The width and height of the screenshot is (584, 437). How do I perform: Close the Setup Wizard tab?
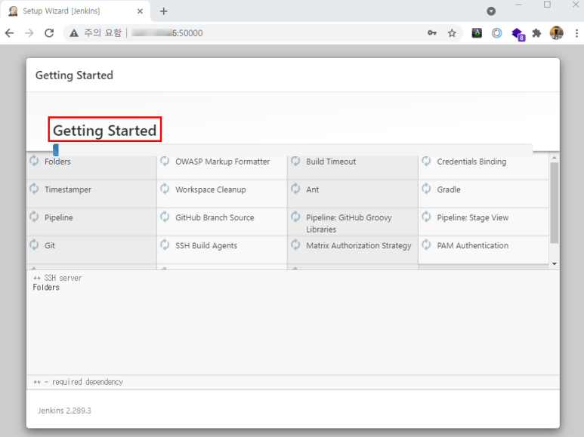(x=140, y=11)
